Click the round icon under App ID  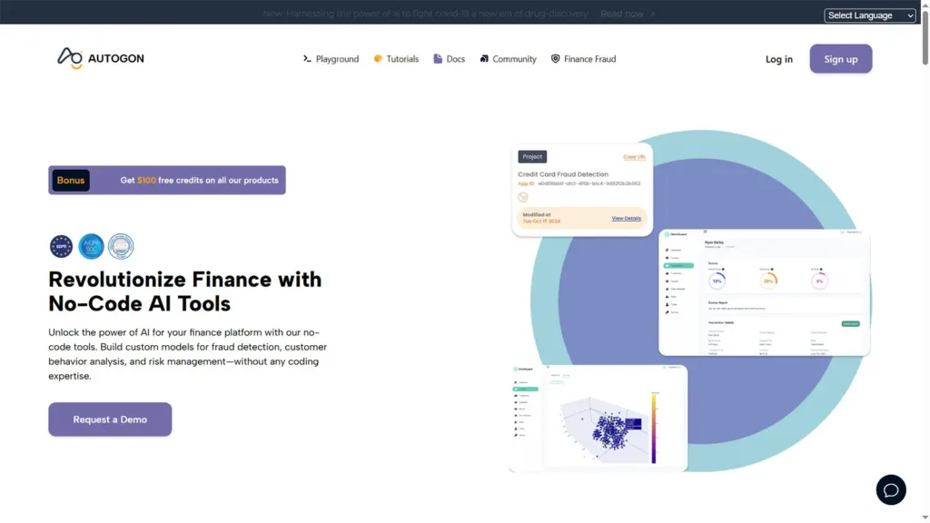[522, 197]
